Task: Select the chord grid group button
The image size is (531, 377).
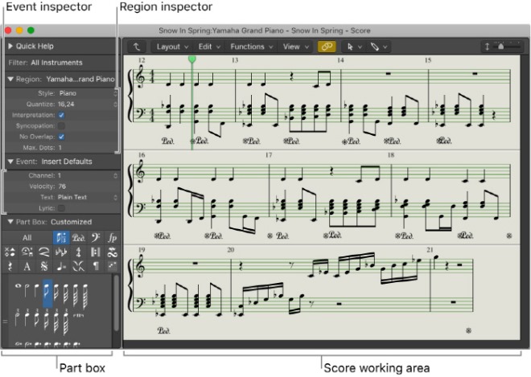Action: (x=112, y=266)
